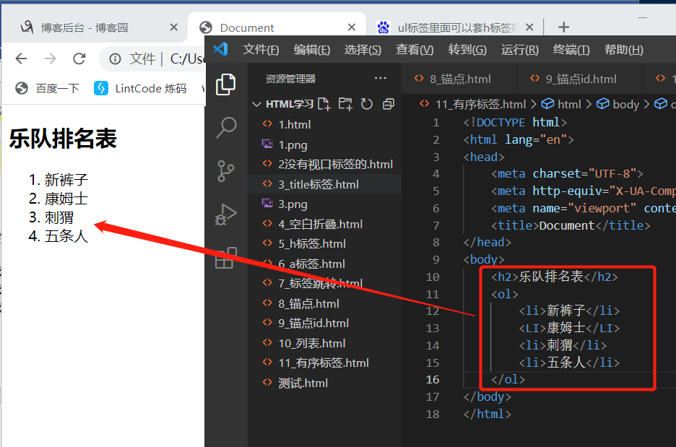Screen dimensions: 676x447
Task: Open the 文件(F) menu
Action: click(261, 50)
